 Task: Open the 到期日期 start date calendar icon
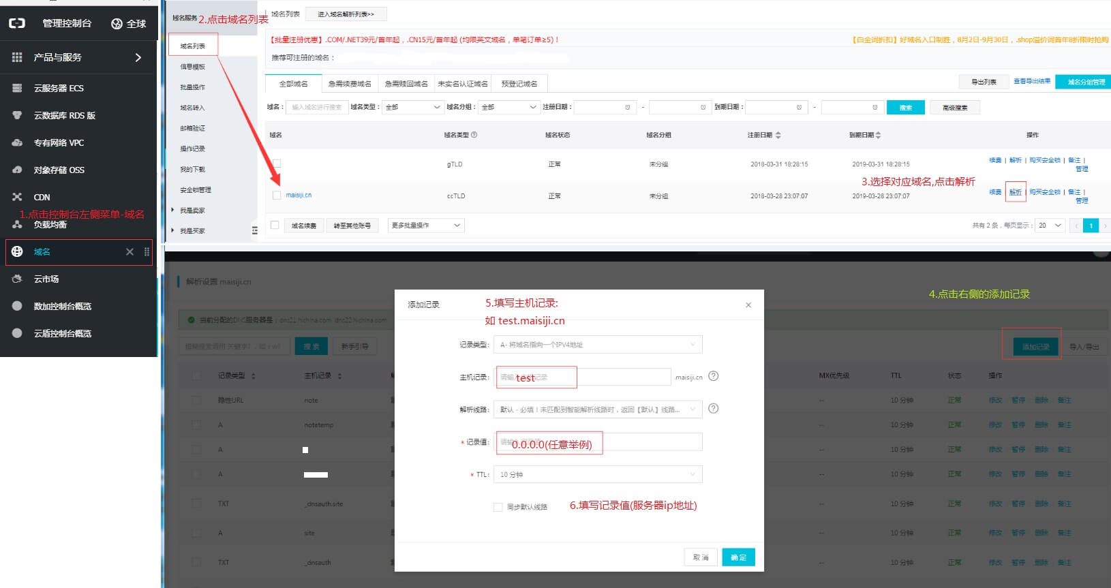(799, 107)
